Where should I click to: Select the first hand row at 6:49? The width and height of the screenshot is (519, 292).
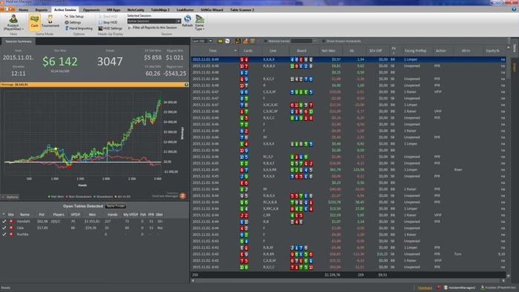pos(348,59)
